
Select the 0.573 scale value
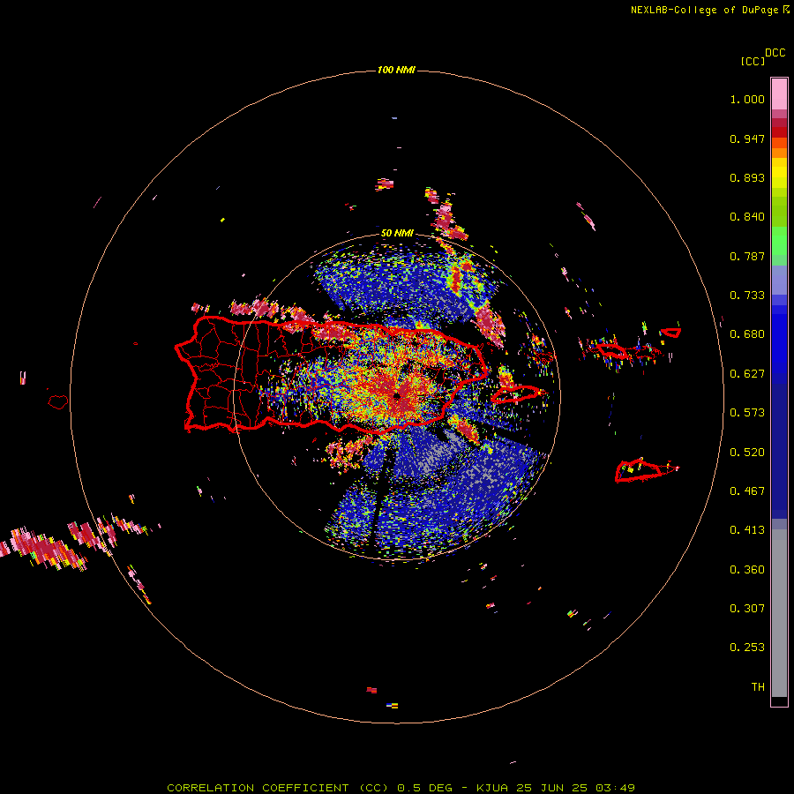click(747, 413)
